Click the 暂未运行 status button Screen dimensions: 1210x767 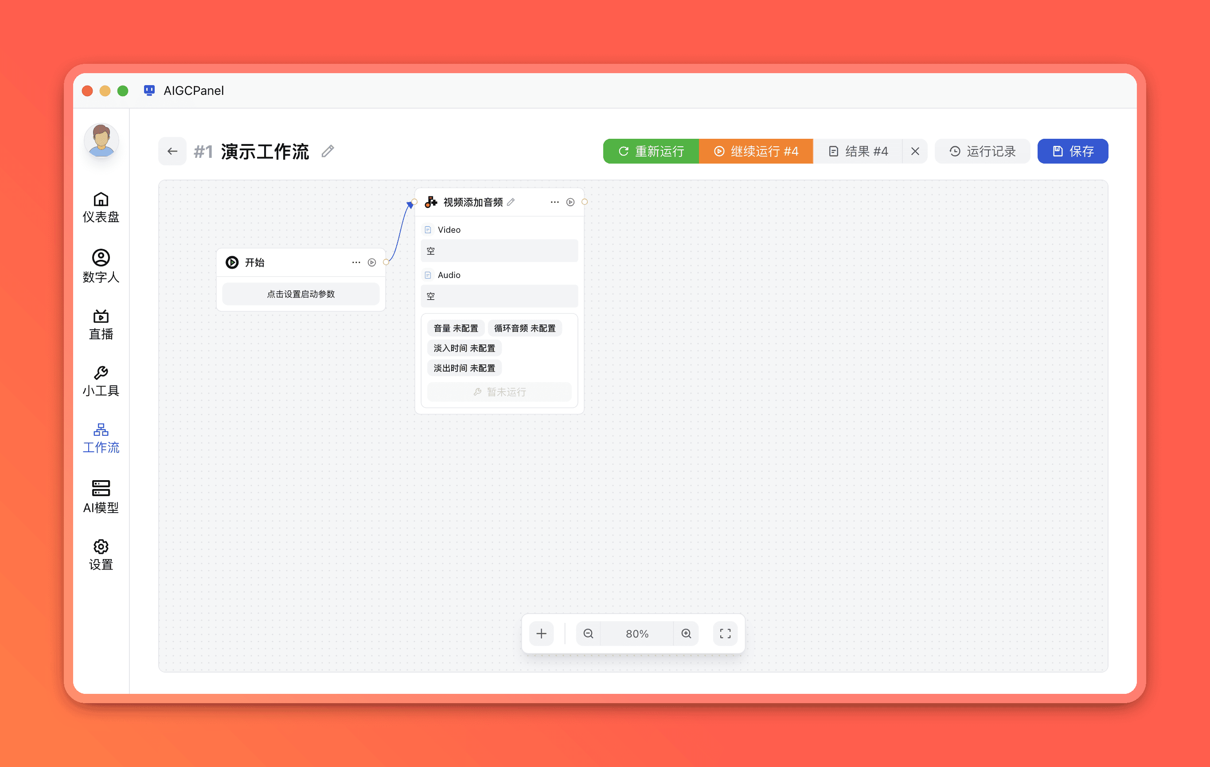pos(499,392)
